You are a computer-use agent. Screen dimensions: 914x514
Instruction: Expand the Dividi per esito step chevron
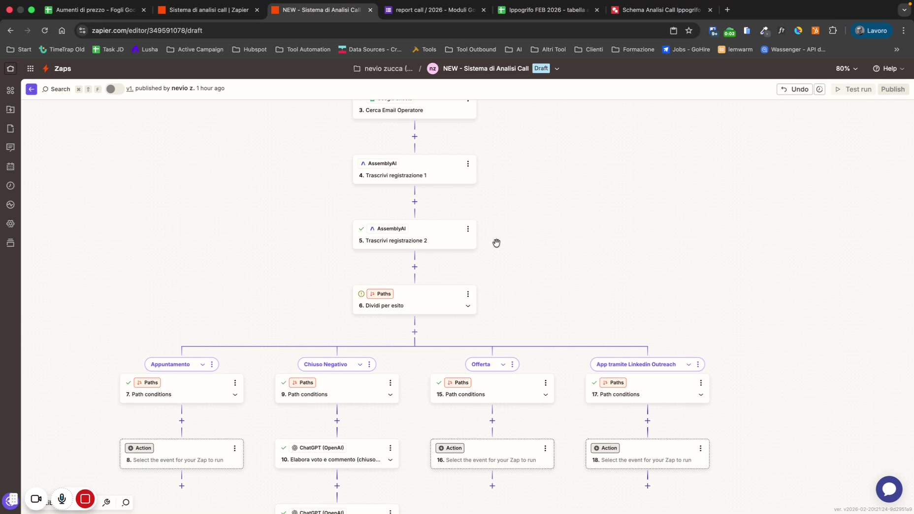(467, 306)
